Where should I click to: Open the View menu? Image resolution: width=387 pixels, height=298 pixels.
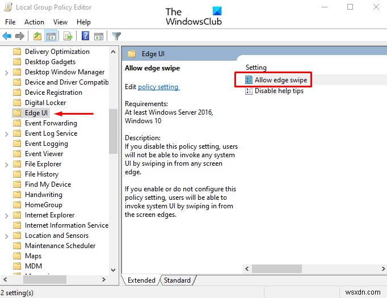click(x=60, y=22)
